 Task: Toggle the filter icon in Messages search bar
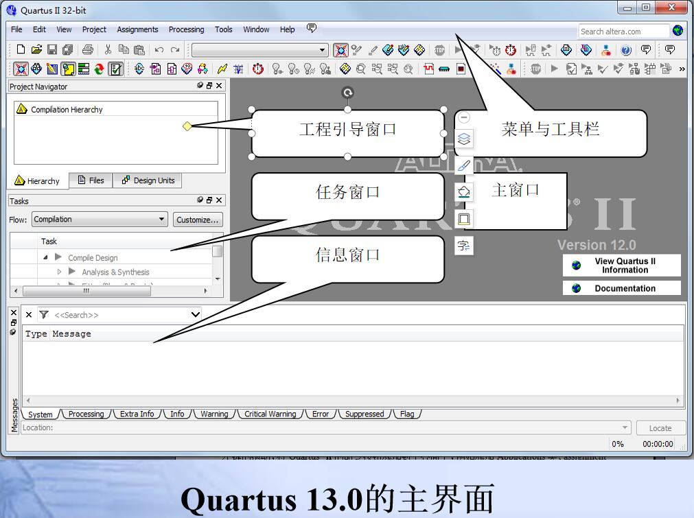pyautogui.click(x=43, y=314)
